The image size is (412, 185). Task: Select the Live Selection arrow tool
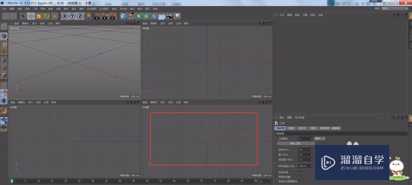(23, 16)
